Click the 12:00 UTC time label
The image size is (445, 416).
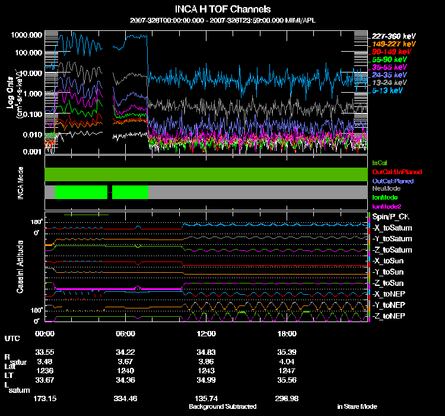tap(206, 334)
